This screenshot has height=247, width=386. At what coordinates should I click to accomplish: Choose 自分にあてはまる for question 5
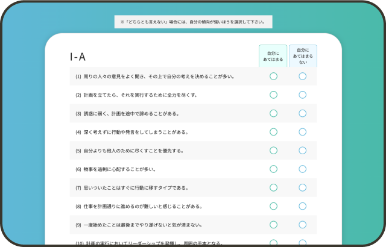273,151
